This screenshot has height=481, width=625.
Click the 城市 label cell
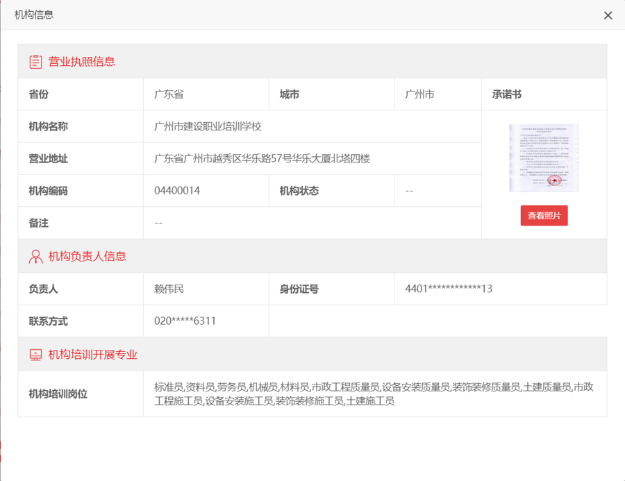click(x=332, y=94)
